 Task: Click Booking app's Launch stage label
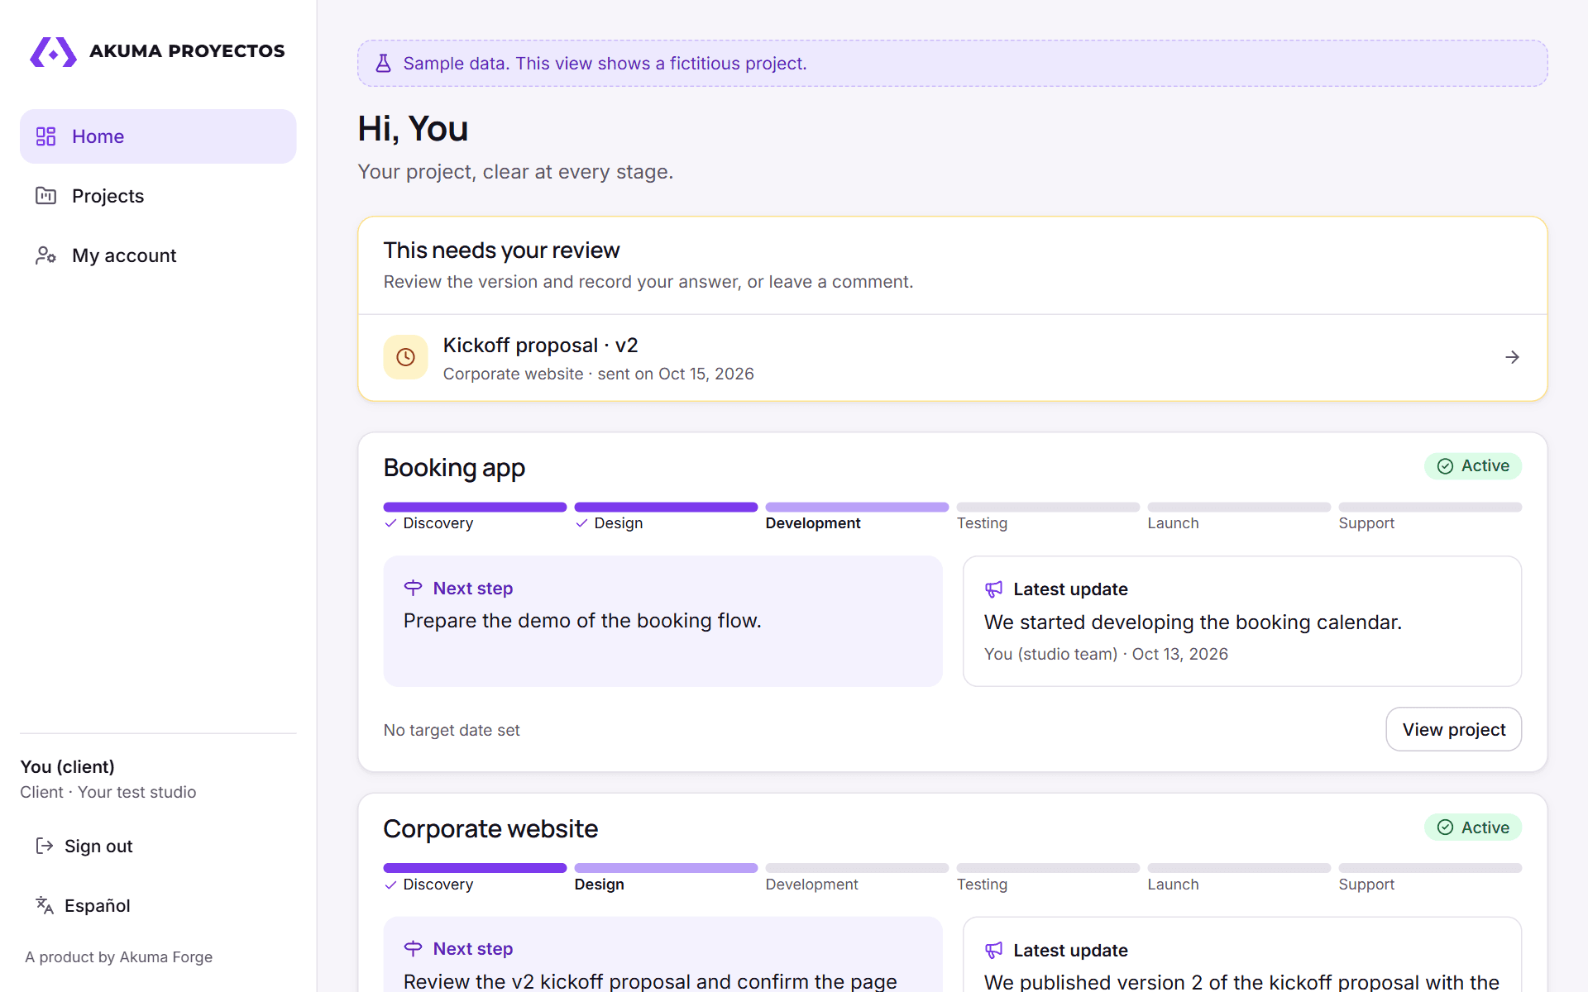tap(1173, 523)
